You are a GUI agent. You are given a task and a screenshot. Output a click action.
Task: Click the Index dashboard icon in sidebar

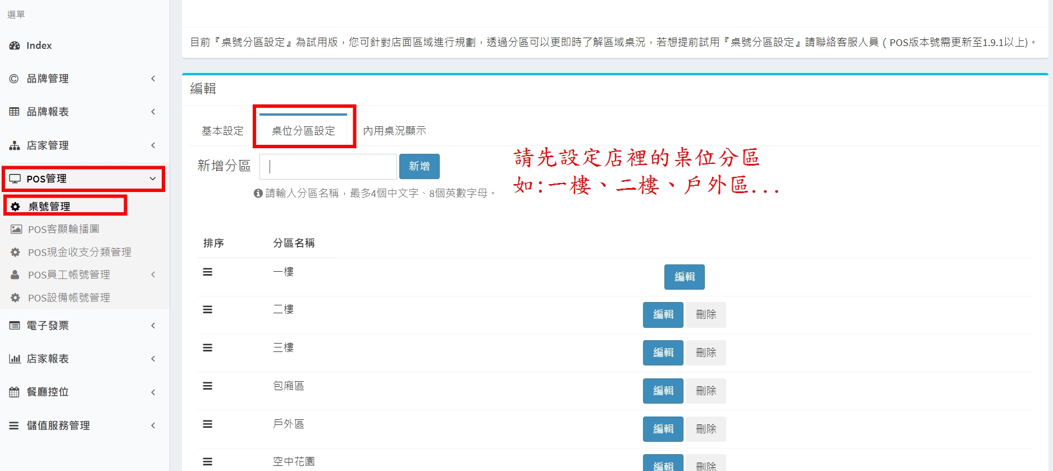click(15, 45)
